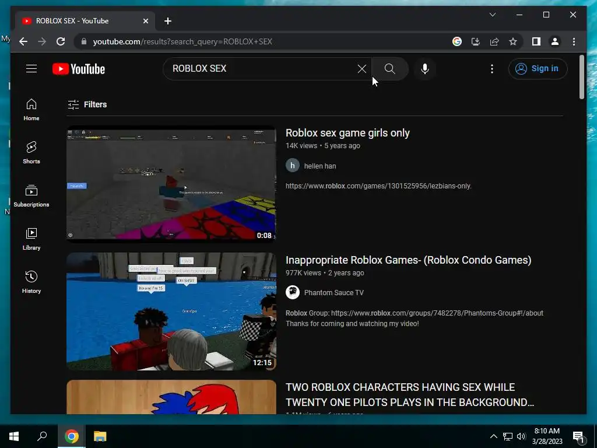Click the '14K views • 5 years ago' text
Image resolution: width=597 pixels, height=448 pixels.
coord(322,145)
